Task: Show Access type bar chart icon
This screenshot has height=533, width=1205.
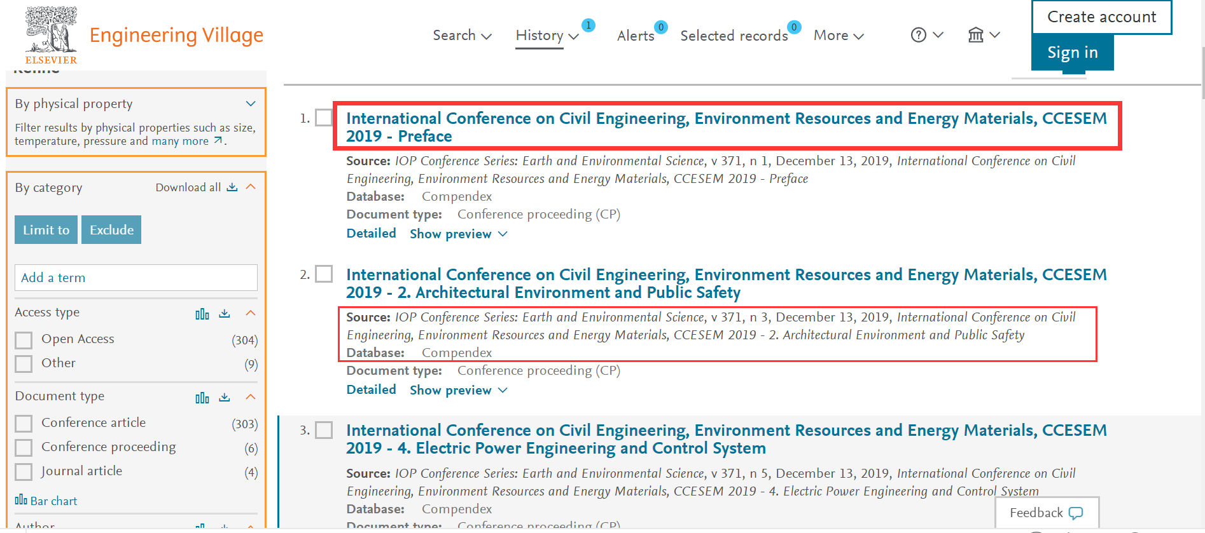Action: coord(202,313)
